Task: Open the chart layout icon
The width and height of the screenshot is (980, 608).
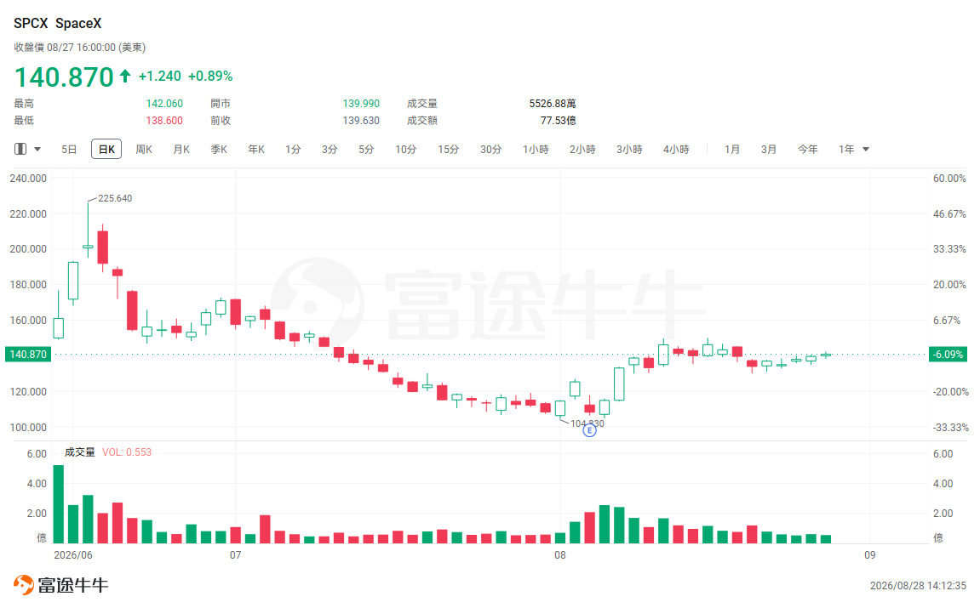Action: pos(20,149)
